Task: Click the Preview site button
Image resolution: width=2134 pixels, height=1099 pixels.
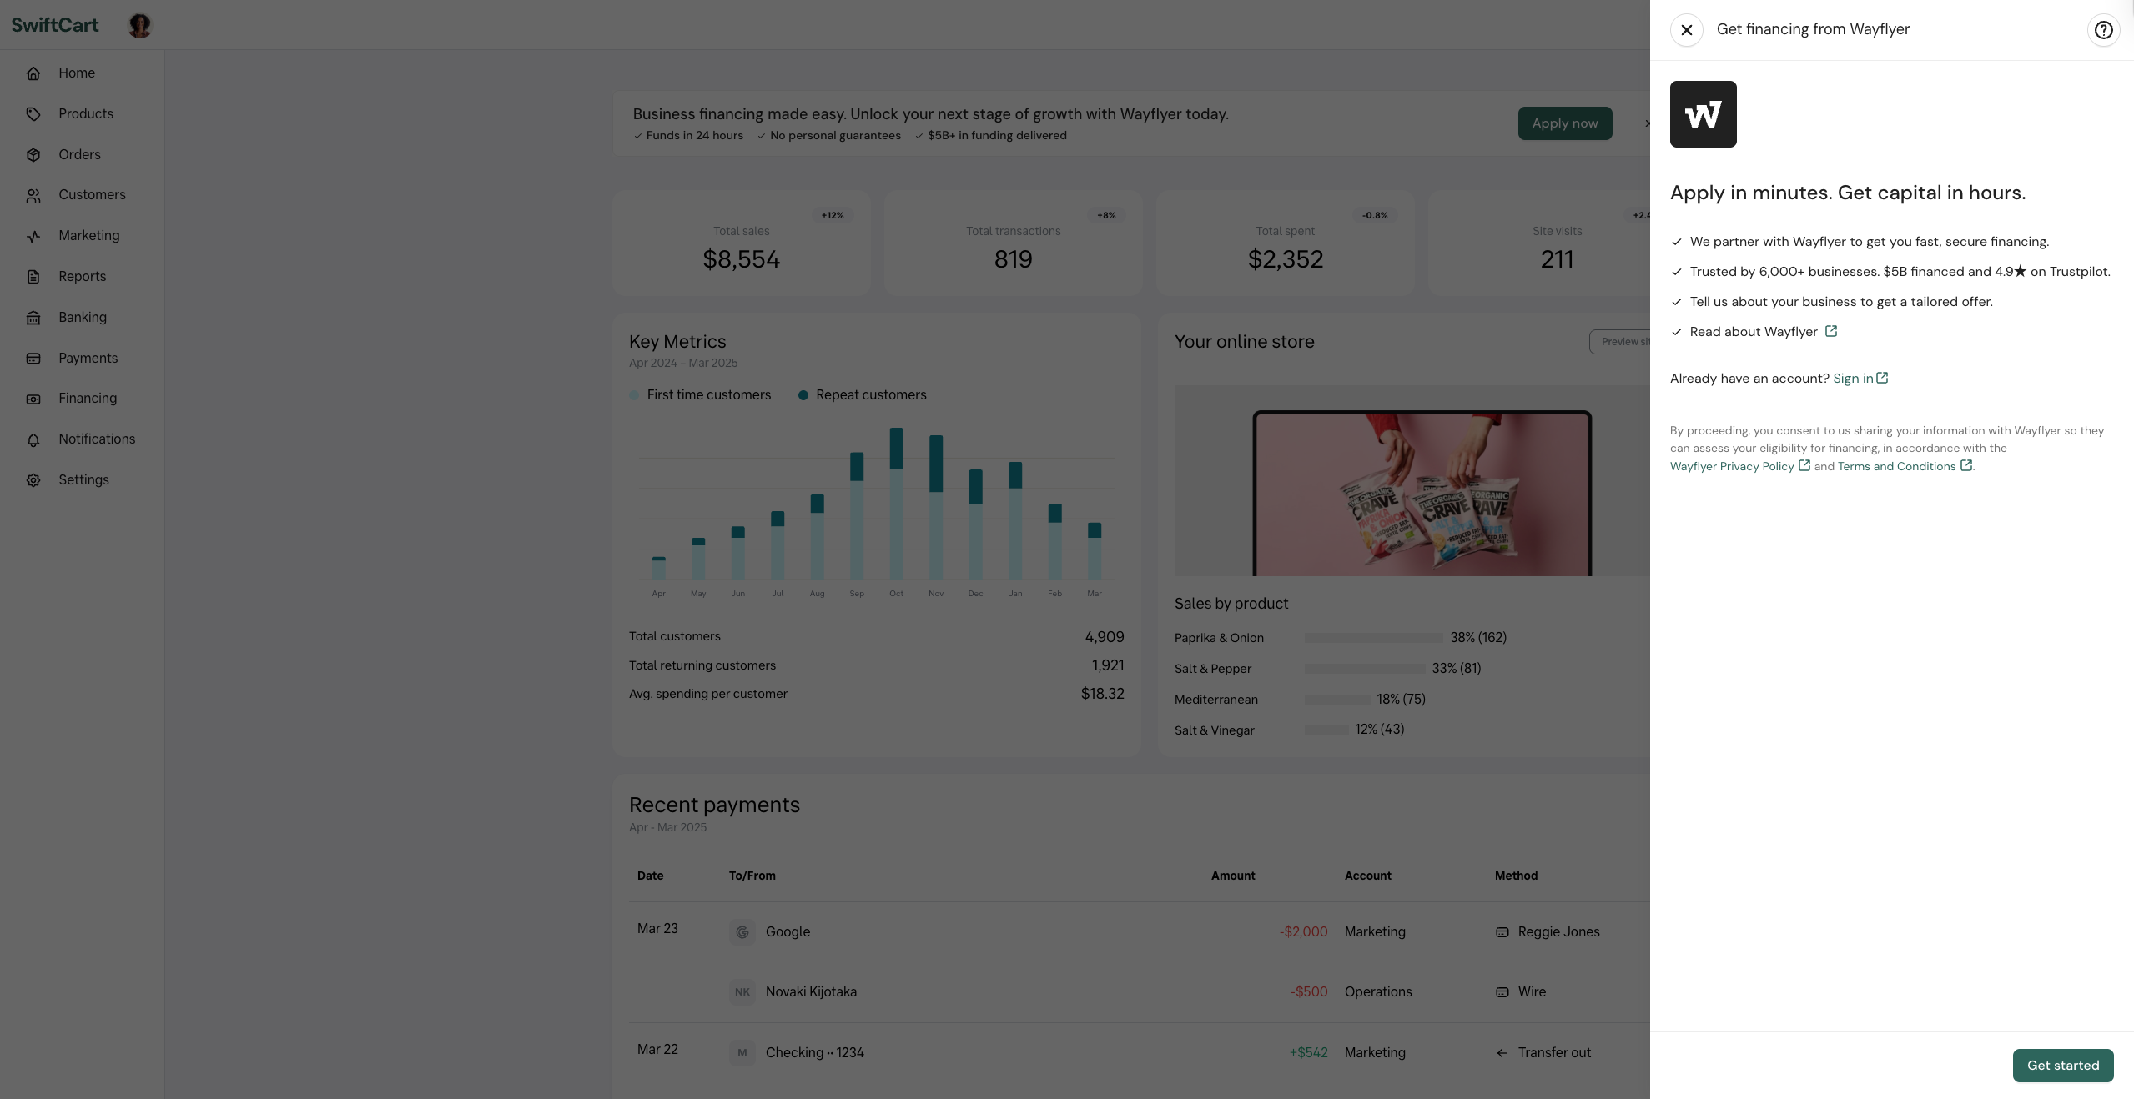Action: pyautogui.click(x=1620, y=342)
